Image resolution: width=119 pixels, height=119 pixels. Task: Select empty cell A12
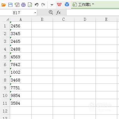coord(21,111)
